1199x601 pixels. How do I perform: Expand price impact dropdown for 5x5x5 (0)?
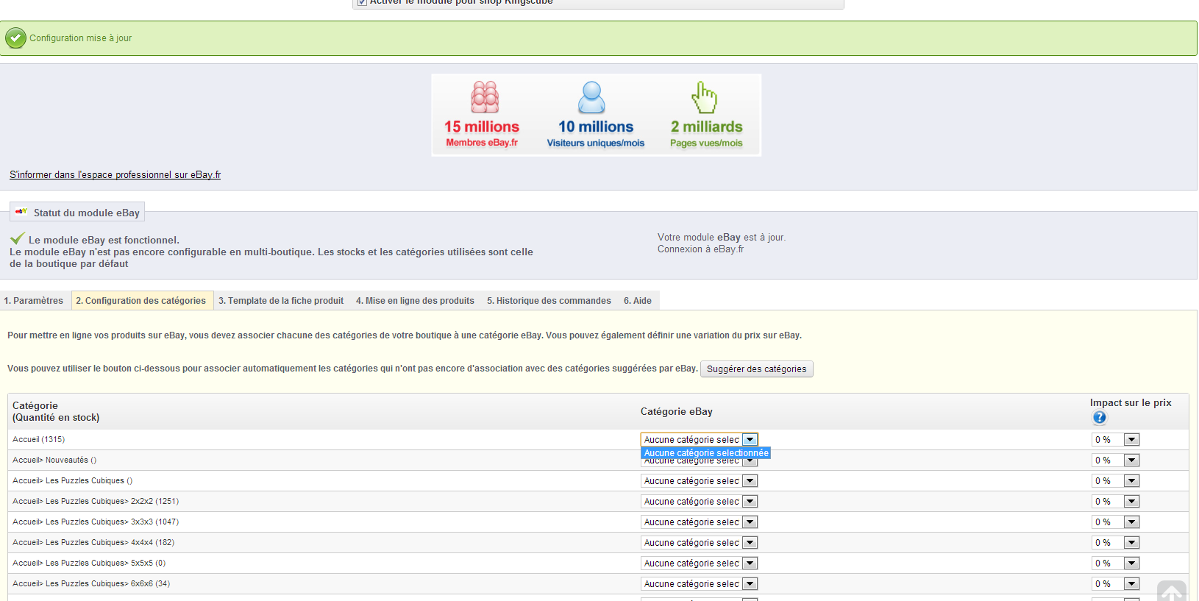[x=1115, y=563]
